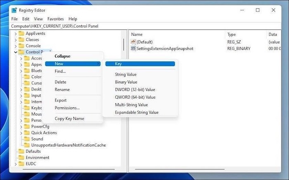Maximize the Registry Editor window
289x180 pixels.
258,10
